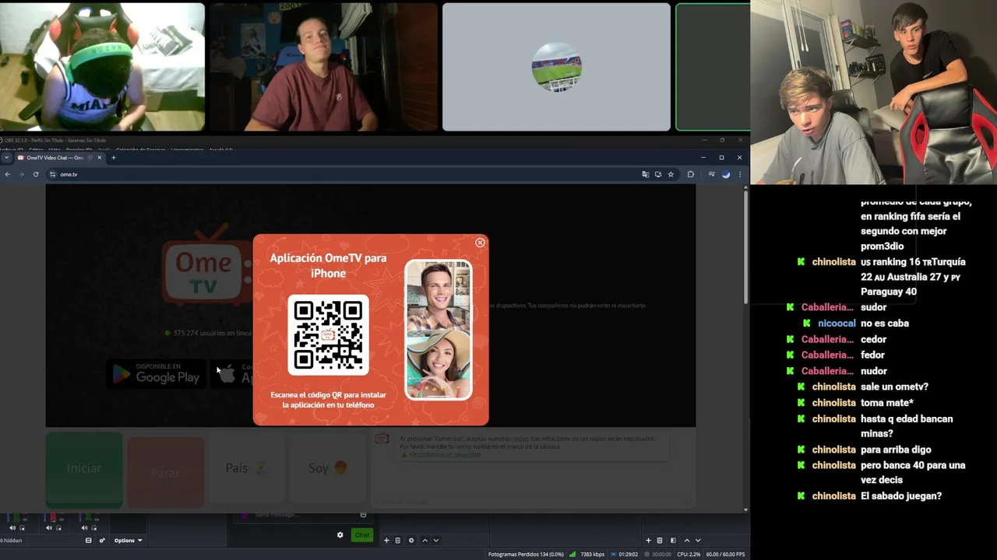Select the maroon-shirt guest video tile

click(323, 67)
